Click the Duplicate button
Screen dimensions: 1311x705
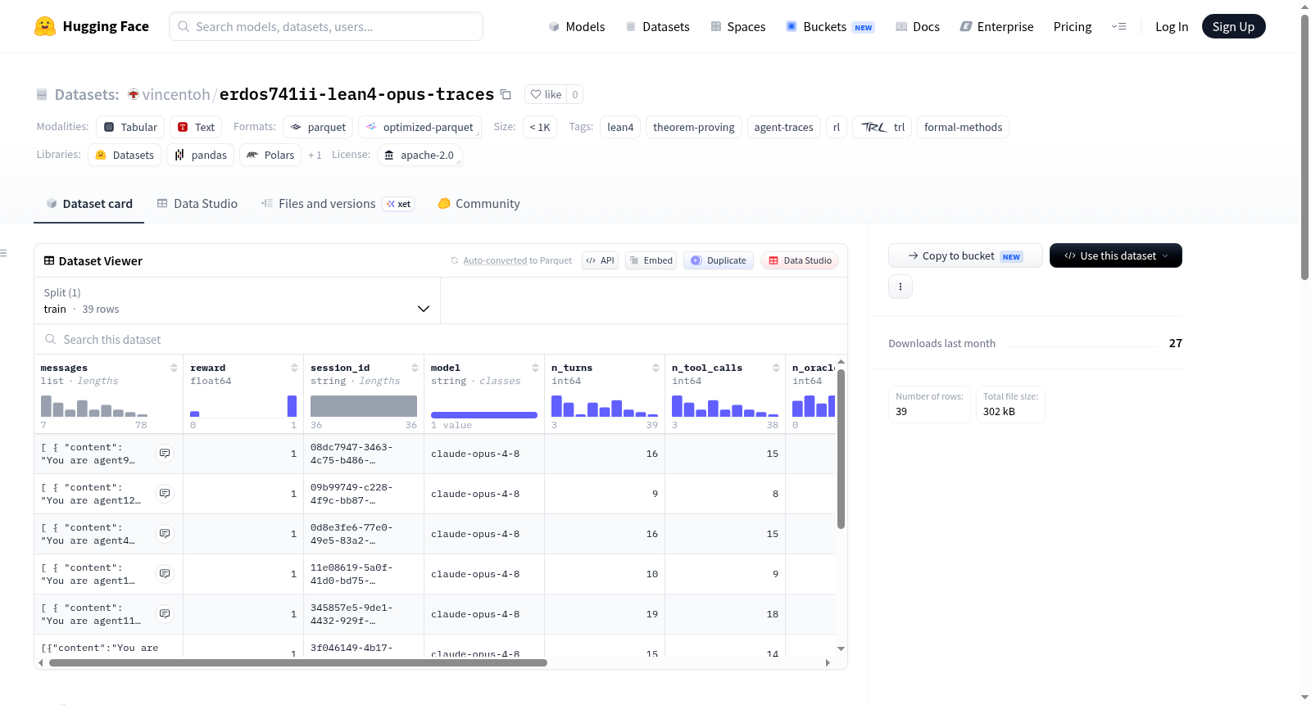pyautogui.click(x=719, y=260)
